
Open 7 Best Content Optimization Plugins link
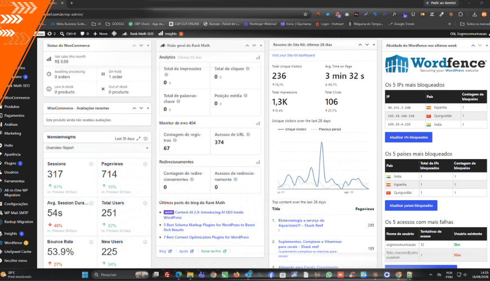(x=206, y=237)
